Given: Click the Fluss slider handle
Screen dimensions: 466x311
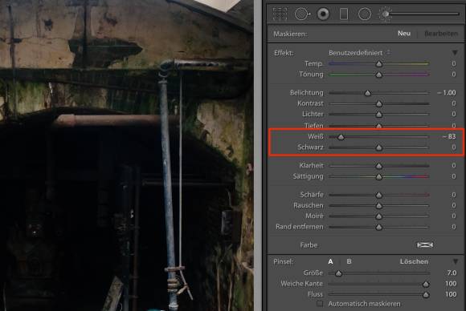Looking at the screenshot, I should point(426,295).
